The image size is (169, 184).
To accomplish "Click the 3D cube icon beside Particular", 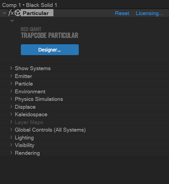I will [x=18, y=13].
